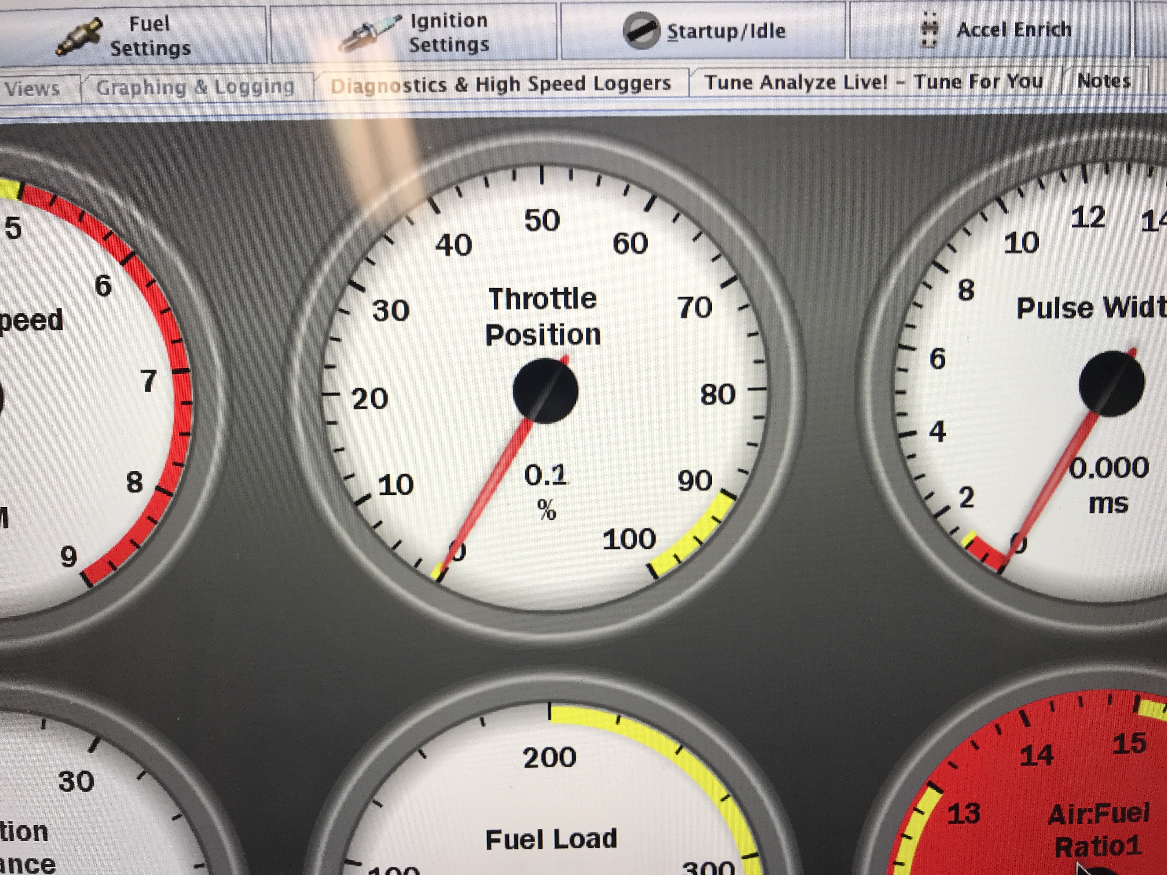This screenshot has width=1167, height=875.
Task: Open the Ignition Settings toolbar button
Action: point(448,33)
